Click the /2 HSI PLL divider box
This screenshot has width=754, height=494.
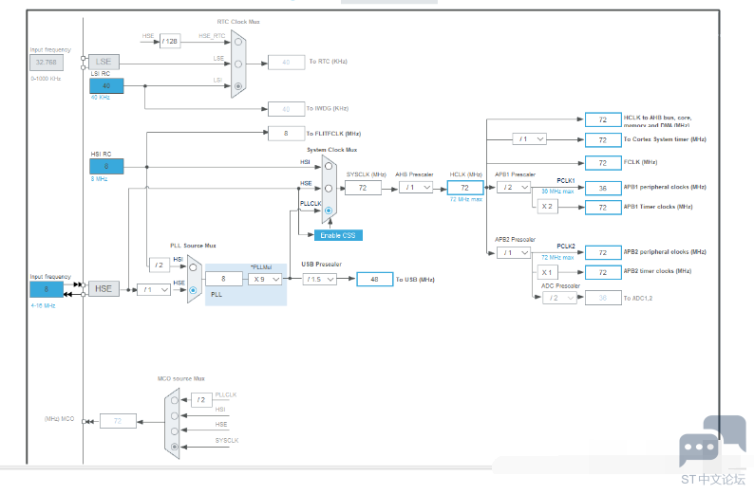click(x=160, y=265)
